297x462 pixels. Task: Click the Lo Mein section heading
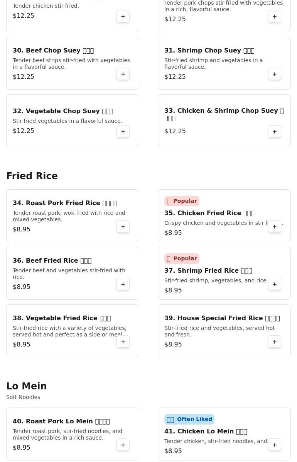(27, 386)
